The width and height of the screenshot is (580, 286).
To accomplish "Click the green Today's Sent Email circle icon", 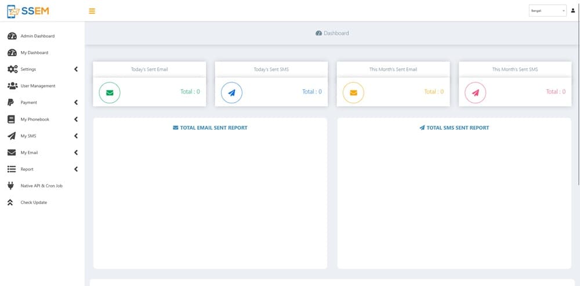I will click(110, 93).
